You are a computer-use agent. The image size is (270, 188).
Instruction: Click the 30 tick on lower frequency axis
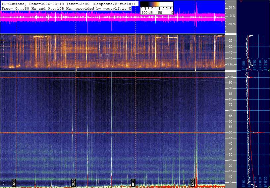[x=231, y=155]
